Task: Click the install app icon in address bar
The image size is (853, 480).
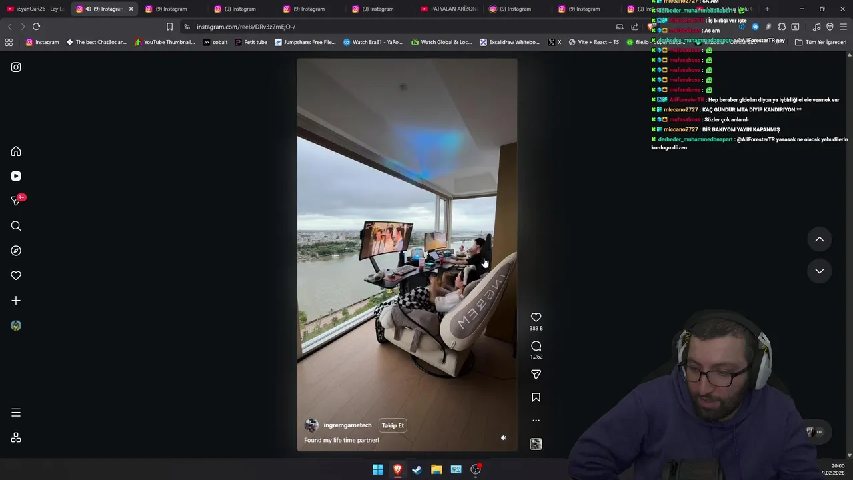Action: 620,27
